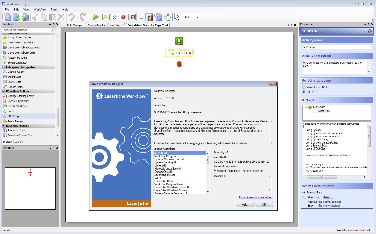Switch to the Rule Manager tab
The width and height of the screenshot is (376, 234).
pos(75,25)
